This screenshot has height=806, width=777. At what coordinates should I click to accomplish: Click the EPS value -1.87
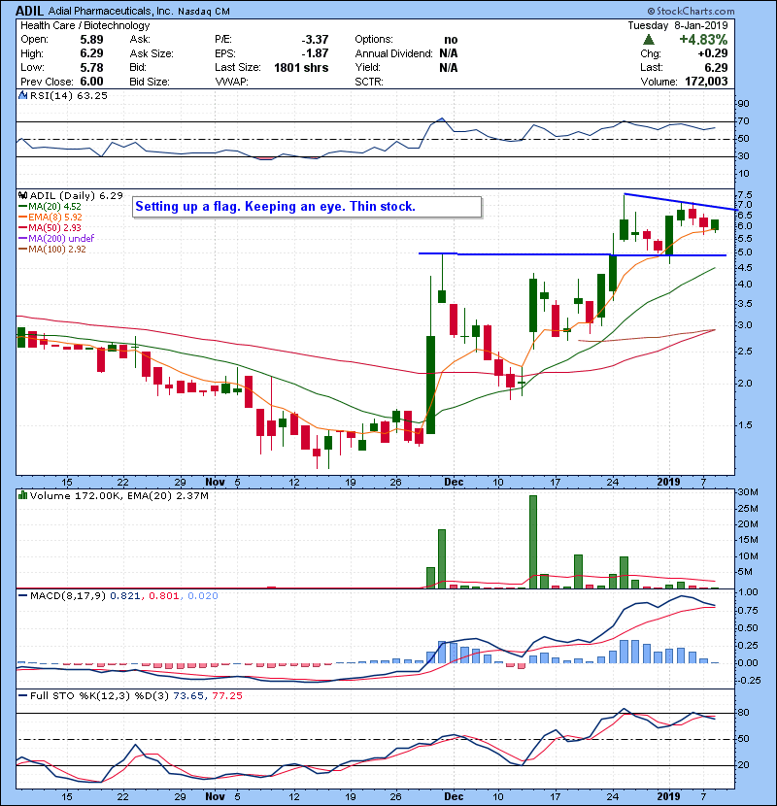315,53
